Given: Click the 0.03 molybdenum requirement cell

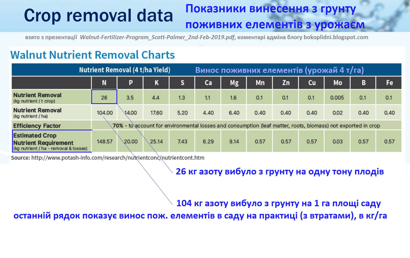Looking at the screenshot, I should [x=338, y=141].
